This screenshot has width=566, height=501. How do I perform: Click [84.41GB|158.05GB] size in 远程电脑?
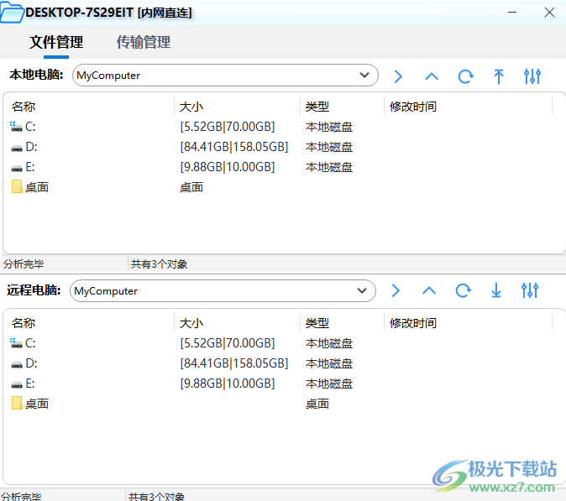234,363
